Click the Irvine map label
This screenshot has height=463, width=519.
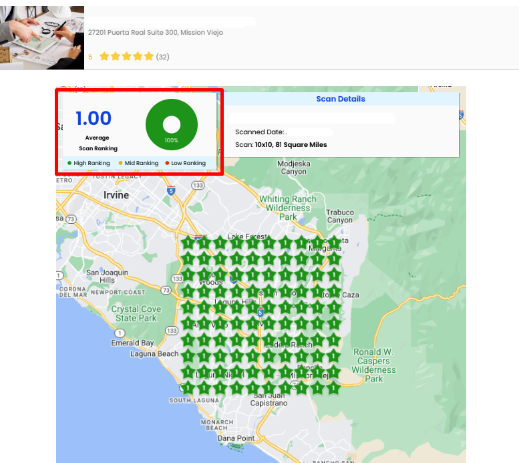point(116,195)
